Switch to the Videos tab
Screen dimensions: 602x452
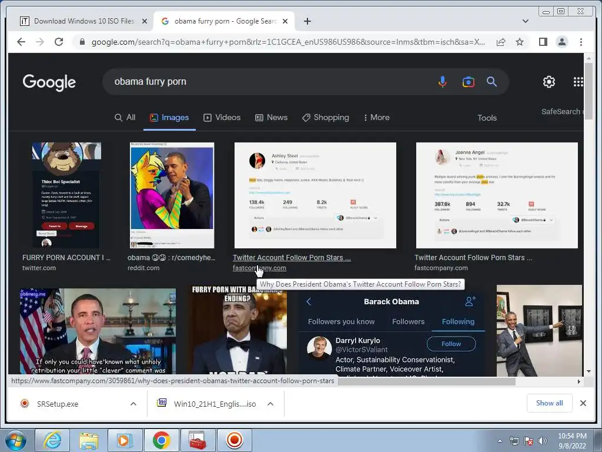pos(222,118)
